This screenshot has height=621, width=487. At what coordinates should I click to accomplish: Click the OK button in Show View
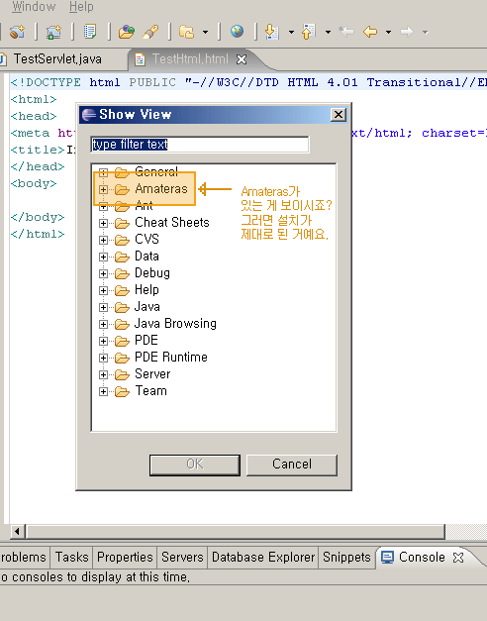[195, 465]
